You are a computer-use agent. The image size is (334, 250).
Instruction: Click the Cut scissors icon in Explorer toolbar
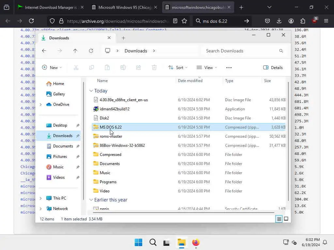(76, 68)
